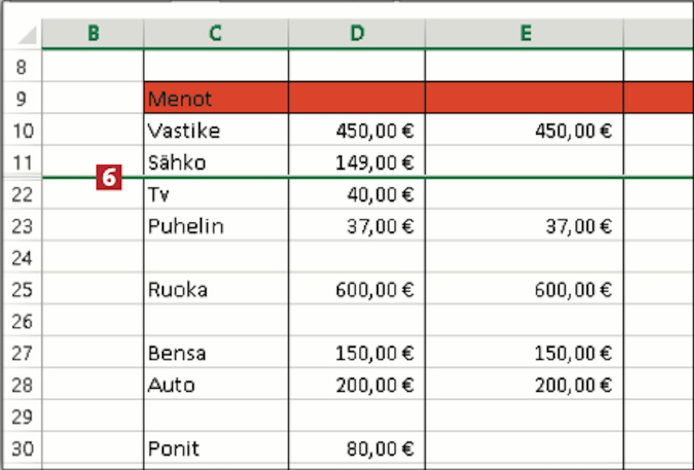Select row 30 header
The height and width of the screenshot is (470, 694).
21,448
